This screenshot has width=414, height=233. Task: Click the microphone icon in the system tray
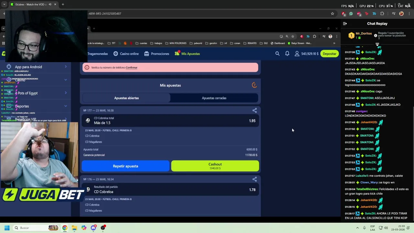pos(365,228)
